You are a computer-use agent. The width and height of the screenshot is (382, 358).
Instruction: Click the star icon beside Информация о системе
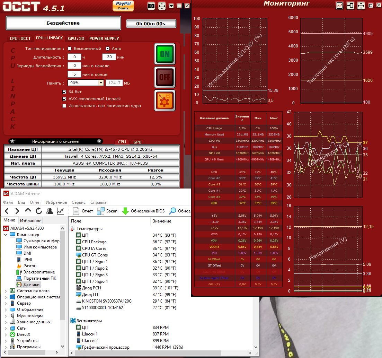[x=12, y=141]
